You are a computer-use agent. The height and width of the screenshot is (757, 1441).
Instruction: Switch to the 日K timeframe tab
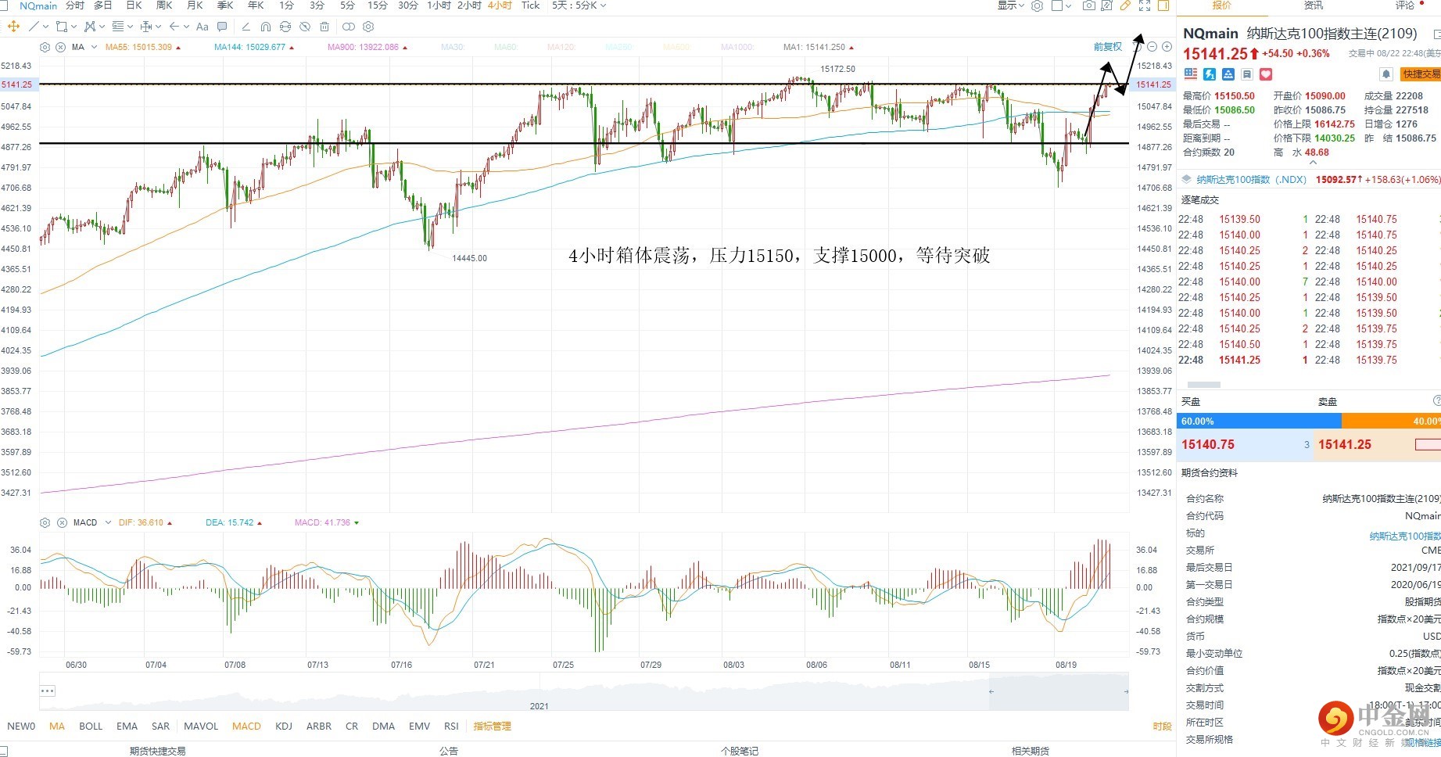point(134,5)
